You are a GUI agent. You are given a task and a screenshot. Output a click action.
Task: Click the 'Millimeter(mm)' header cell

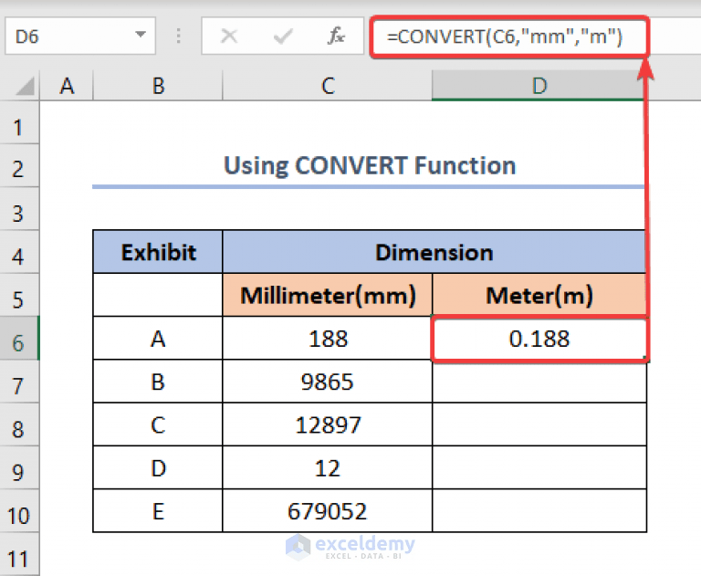tap(328, 295)
